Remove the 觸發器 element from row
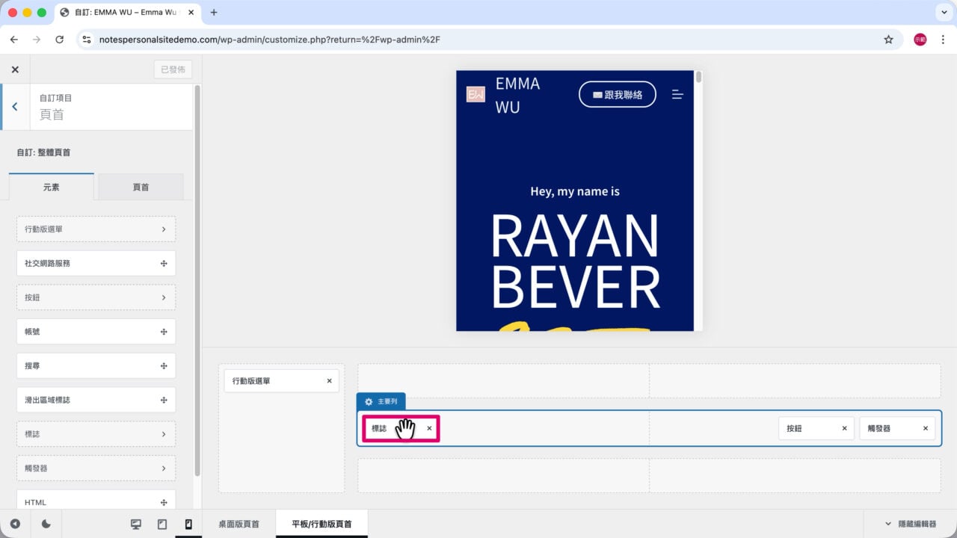Screen dimensions: 957x538 pos(926,428)
